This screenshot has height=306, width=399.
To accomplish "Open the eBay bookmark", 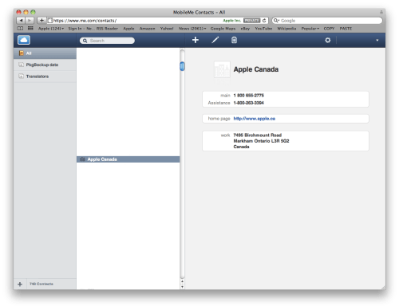I will (x=245, y=29).
